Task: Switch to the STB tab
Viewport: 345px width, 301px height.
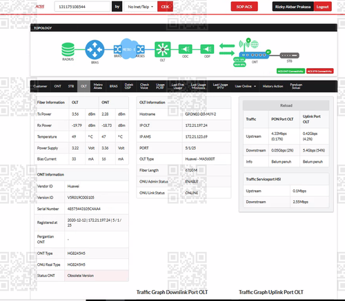Action: (x=71, y=86)
